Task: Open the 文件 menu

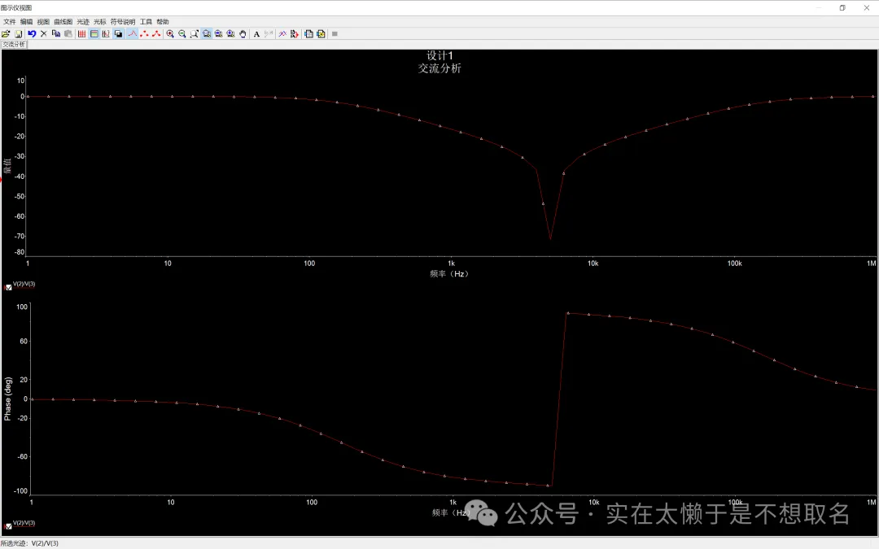Action: click(10, 22)
